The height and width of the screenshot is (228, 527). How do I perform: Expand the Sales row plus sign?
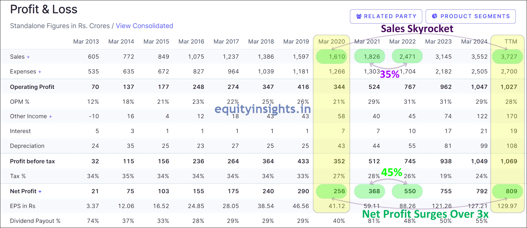point(28,57)
